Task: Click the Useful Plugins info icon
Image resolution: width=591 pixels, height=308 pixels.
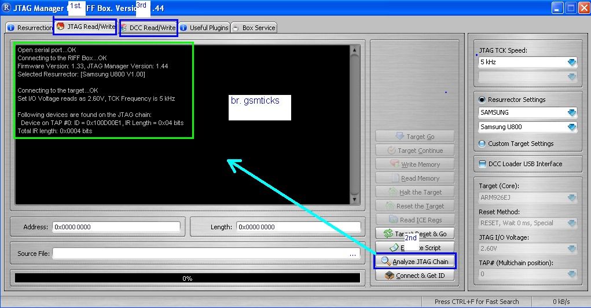Action: [183, 28]
